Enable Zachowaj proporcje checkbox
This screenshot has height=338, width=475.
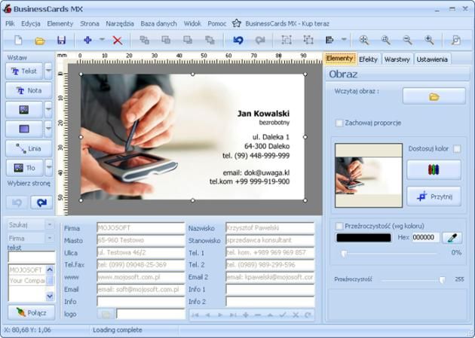pyautogui.click(x=339, y=123)
